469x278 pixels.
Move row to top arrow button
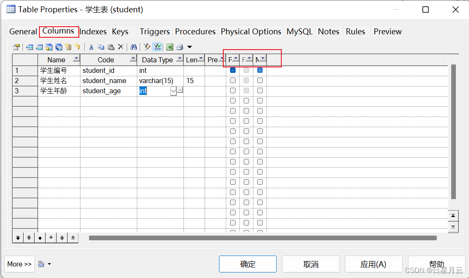click(x=18, y=238)
